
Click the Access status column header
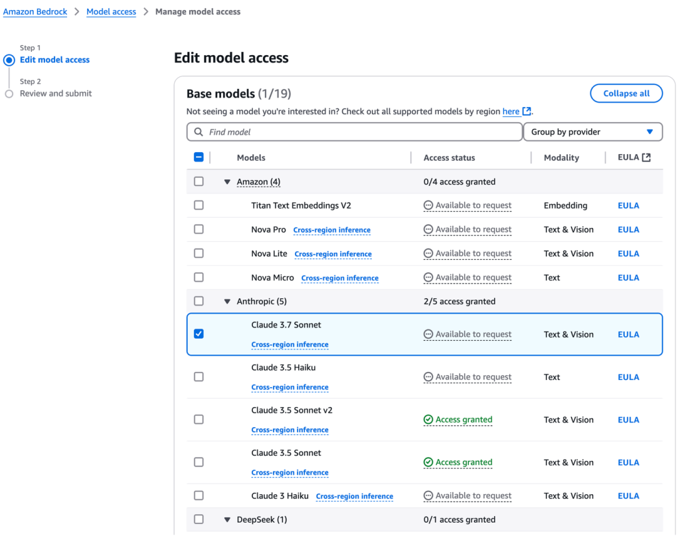point(450,158)
